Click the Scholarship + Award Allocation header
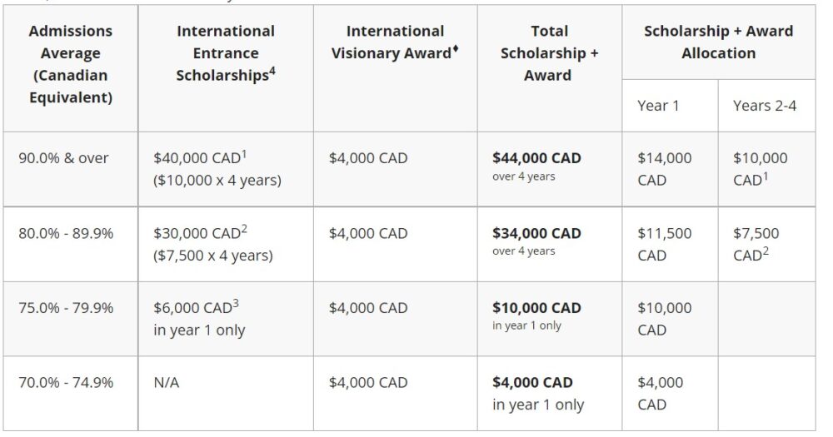The height and width of the screenshot is (437, 833). coord(718,42)
